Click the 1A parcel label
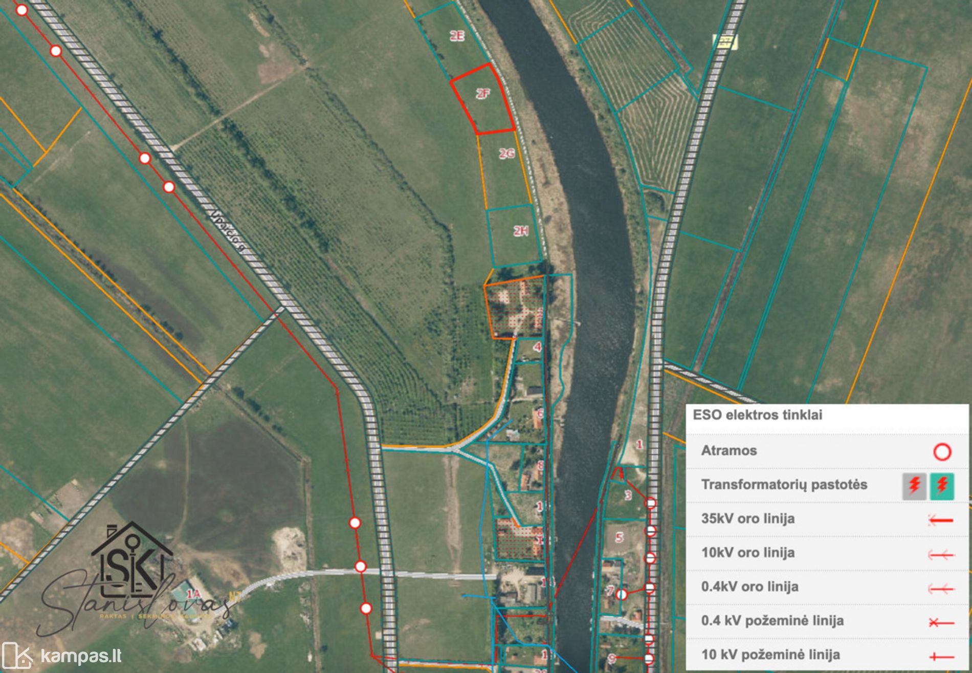This screenshot has height=673, width=972. pyautogui.click(x=193, y=594)
